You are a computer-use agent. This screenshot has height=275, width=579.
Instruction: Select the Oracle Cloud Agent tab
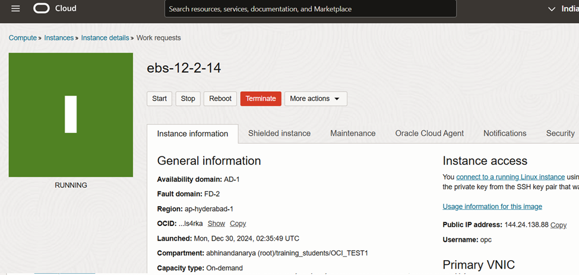click(429, 133)
